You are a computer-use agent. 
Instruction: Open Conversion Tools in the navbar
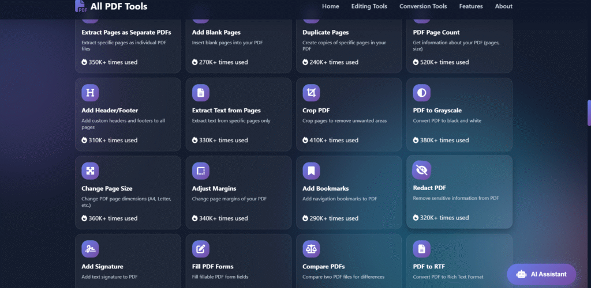(423, 6)
